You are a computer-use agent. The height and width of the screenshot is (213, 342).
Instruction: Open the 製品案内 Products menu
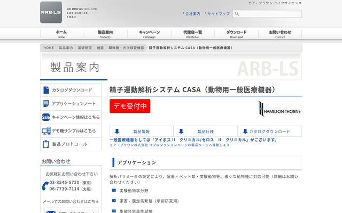point(105,34)
